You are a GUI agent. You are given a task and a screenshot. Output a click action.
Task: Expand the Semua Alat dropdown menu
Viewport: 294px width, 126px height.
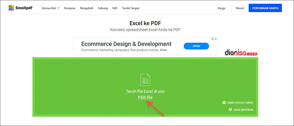click(51, 8)
